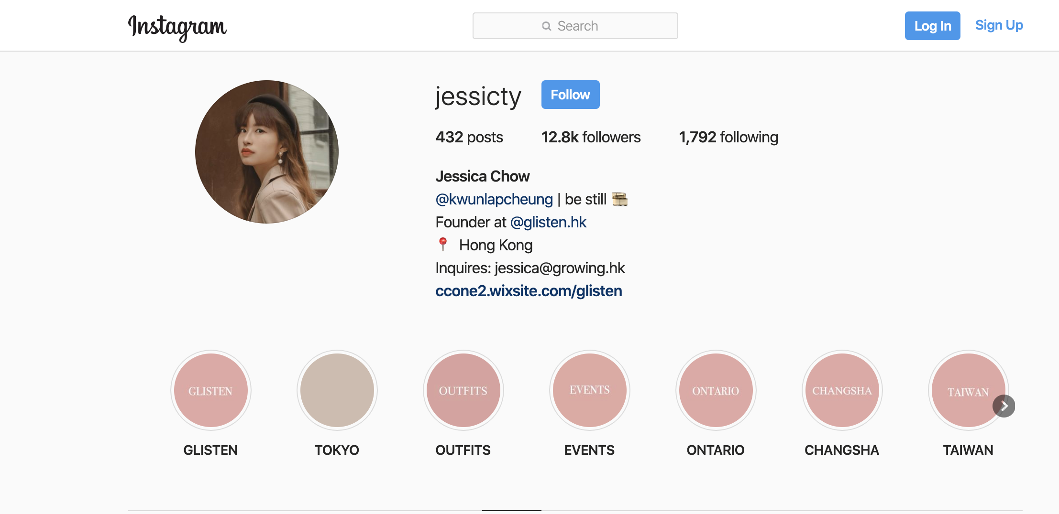The height and width of the screenshot is (514, 1059).
Task: Open the ccone2.wixsite.com/glisten website link
Action: tap(529, 291)
